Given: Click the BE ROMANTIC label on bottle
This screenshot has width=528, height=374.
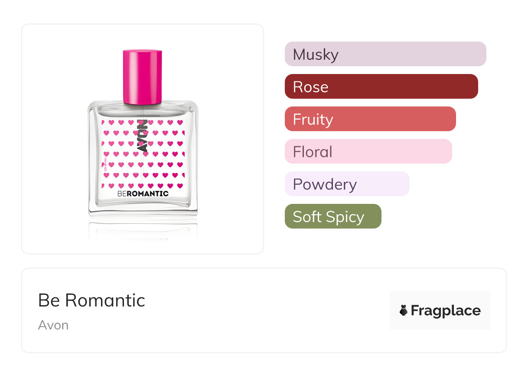Looking at the screenshot, I should 143,193.
